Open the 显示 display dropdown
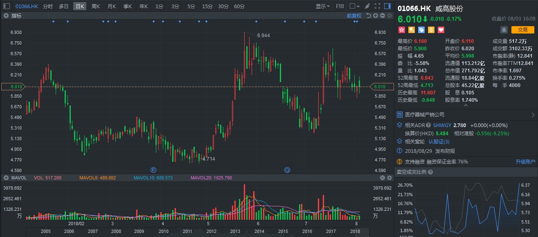This screenshot has width=538, height=237. pyautogui.click(x=323, y=6)
